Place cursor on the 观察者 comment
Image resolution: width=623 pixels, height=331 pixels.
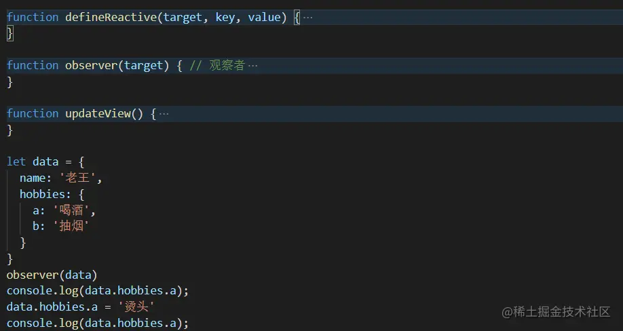(x=226, y=66)
